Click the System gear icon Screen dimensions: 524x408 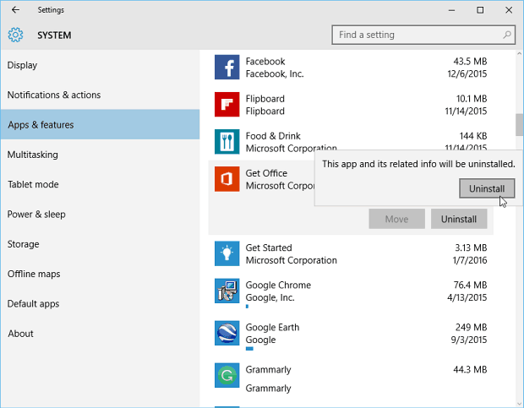pos(15,35)
